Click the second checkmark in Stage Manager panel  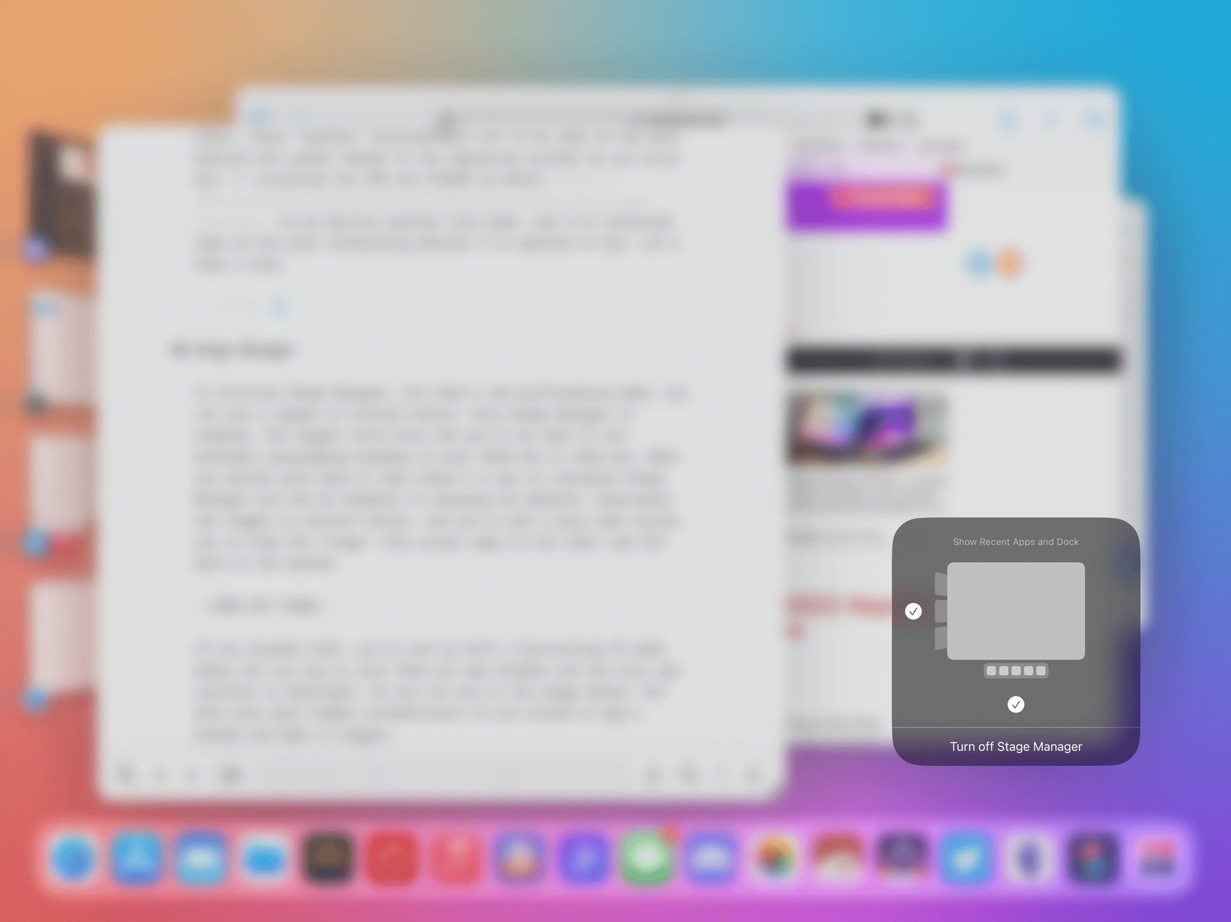1015,704
